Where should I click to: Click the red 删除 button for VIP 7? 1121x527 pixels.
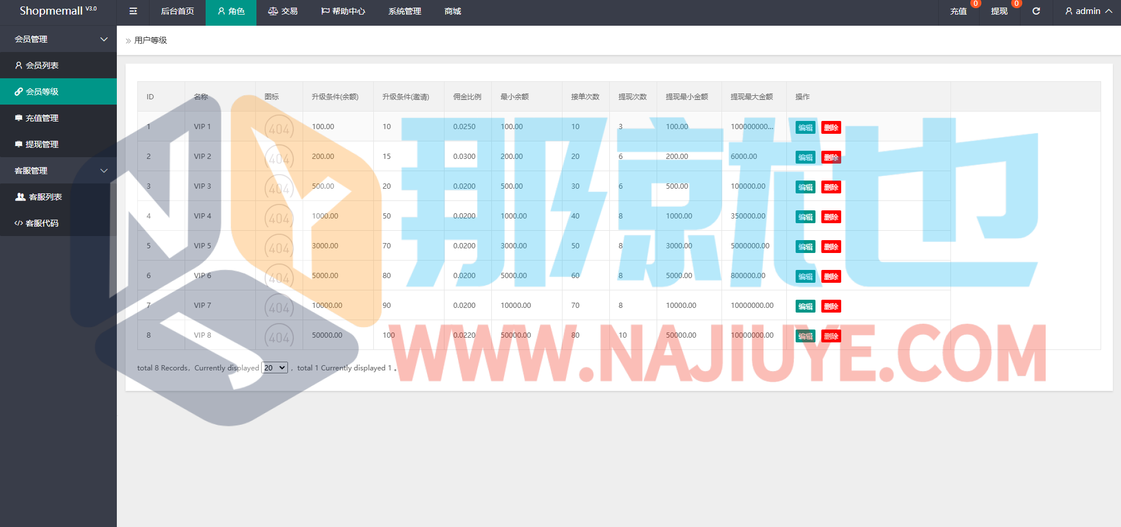pos(831,306)
